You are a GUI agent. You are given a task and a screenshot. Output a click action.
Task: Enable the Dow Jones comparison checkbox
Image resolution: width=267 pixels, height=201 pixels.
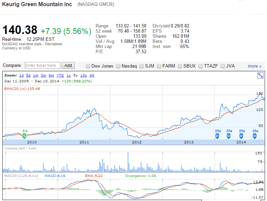click(x=88, y=66)
